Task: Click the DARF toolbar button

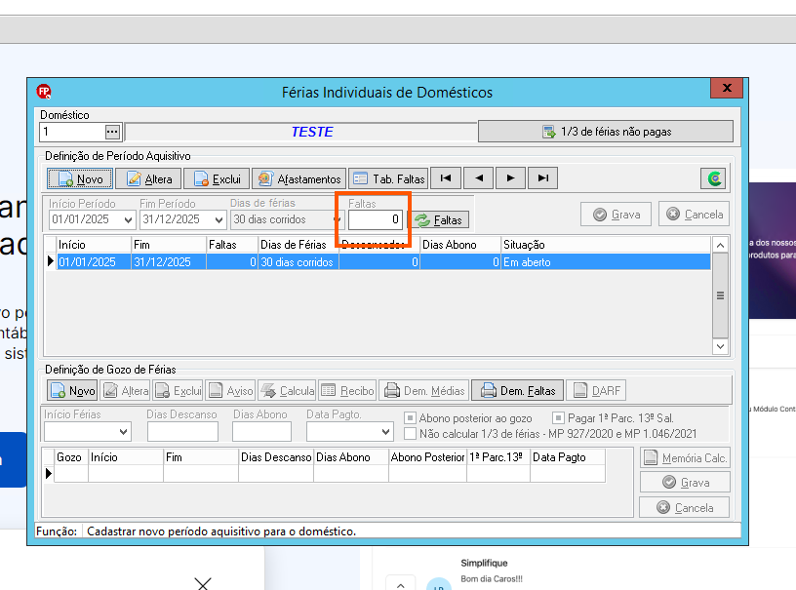Action: [x=596, y=390]
